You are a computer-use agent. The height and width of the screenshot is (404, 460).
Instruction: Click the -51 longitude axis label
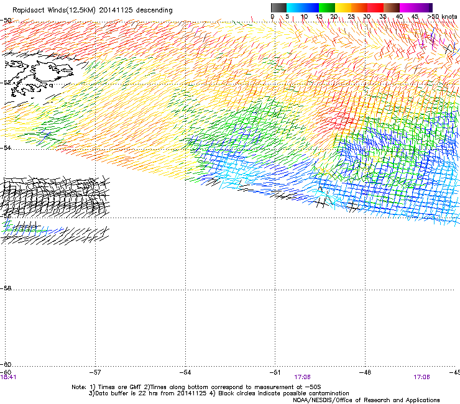(275, 372)
